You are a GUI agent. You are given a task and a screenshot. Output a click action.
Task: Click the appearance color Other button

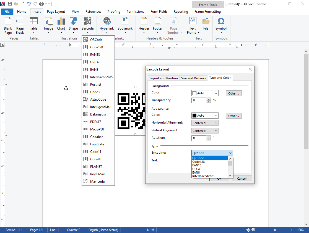233,116
